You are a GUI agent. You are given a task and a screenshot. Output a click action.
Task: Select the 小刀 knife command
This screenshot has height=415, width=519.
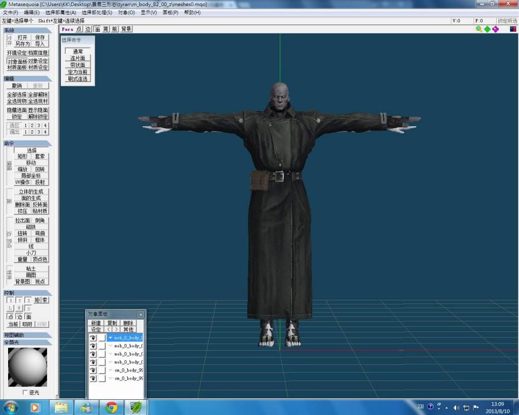coord(31,253)
